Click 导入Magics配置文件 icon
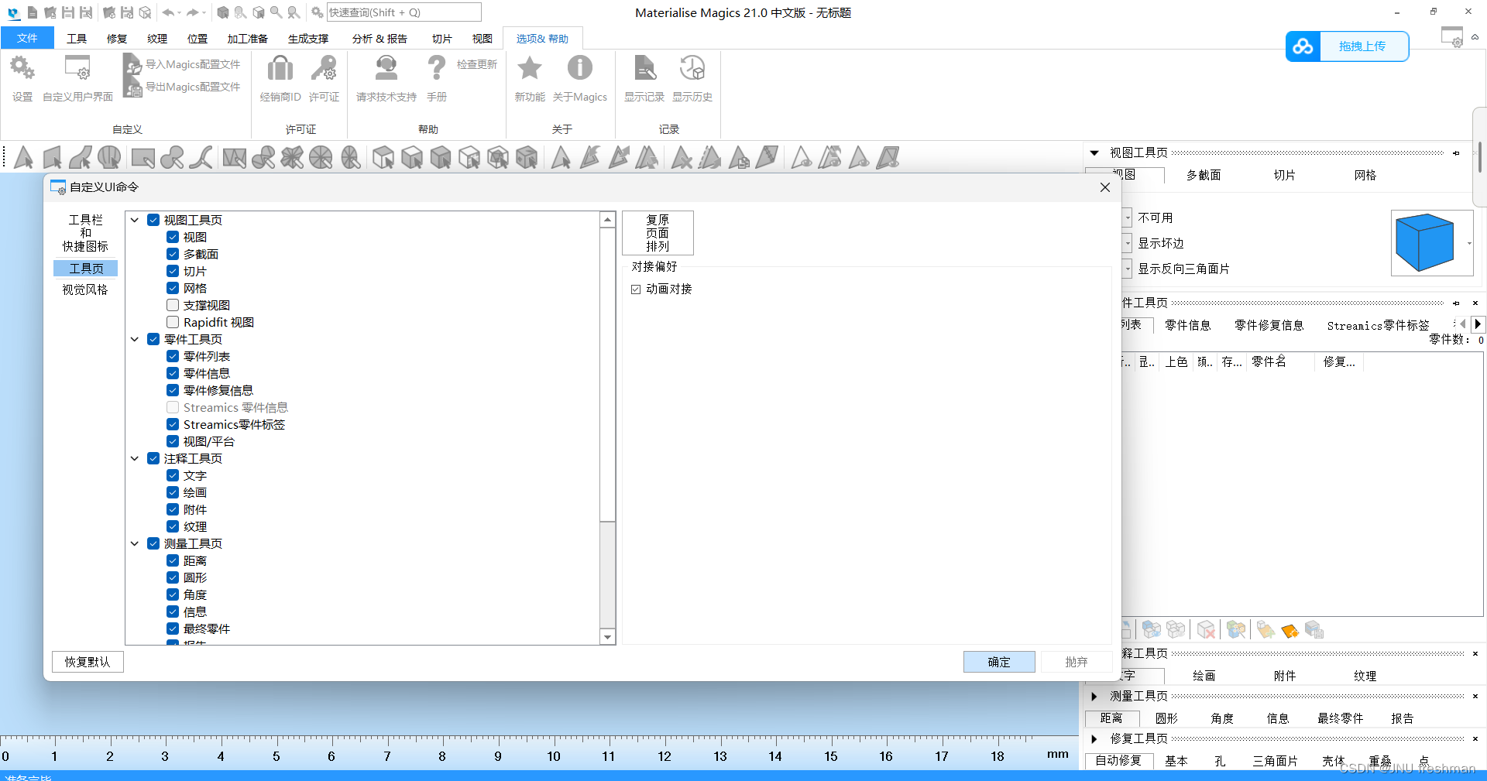This screenshot has width=1487, height=781. point(132,64)
